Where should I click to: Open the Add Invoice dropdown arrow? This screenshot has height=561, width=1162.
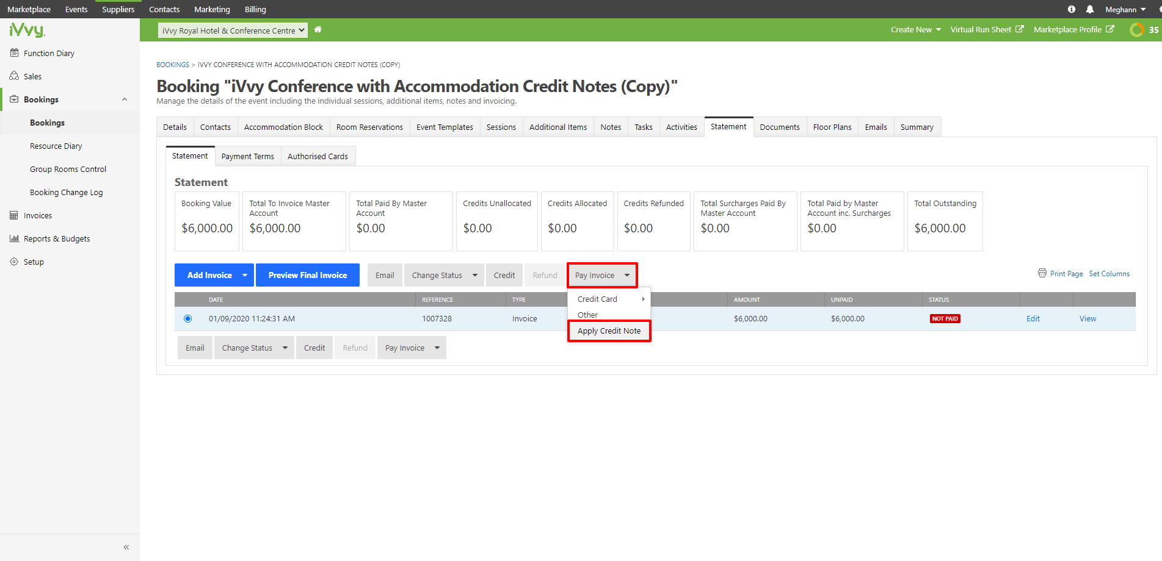coord(245,275)
